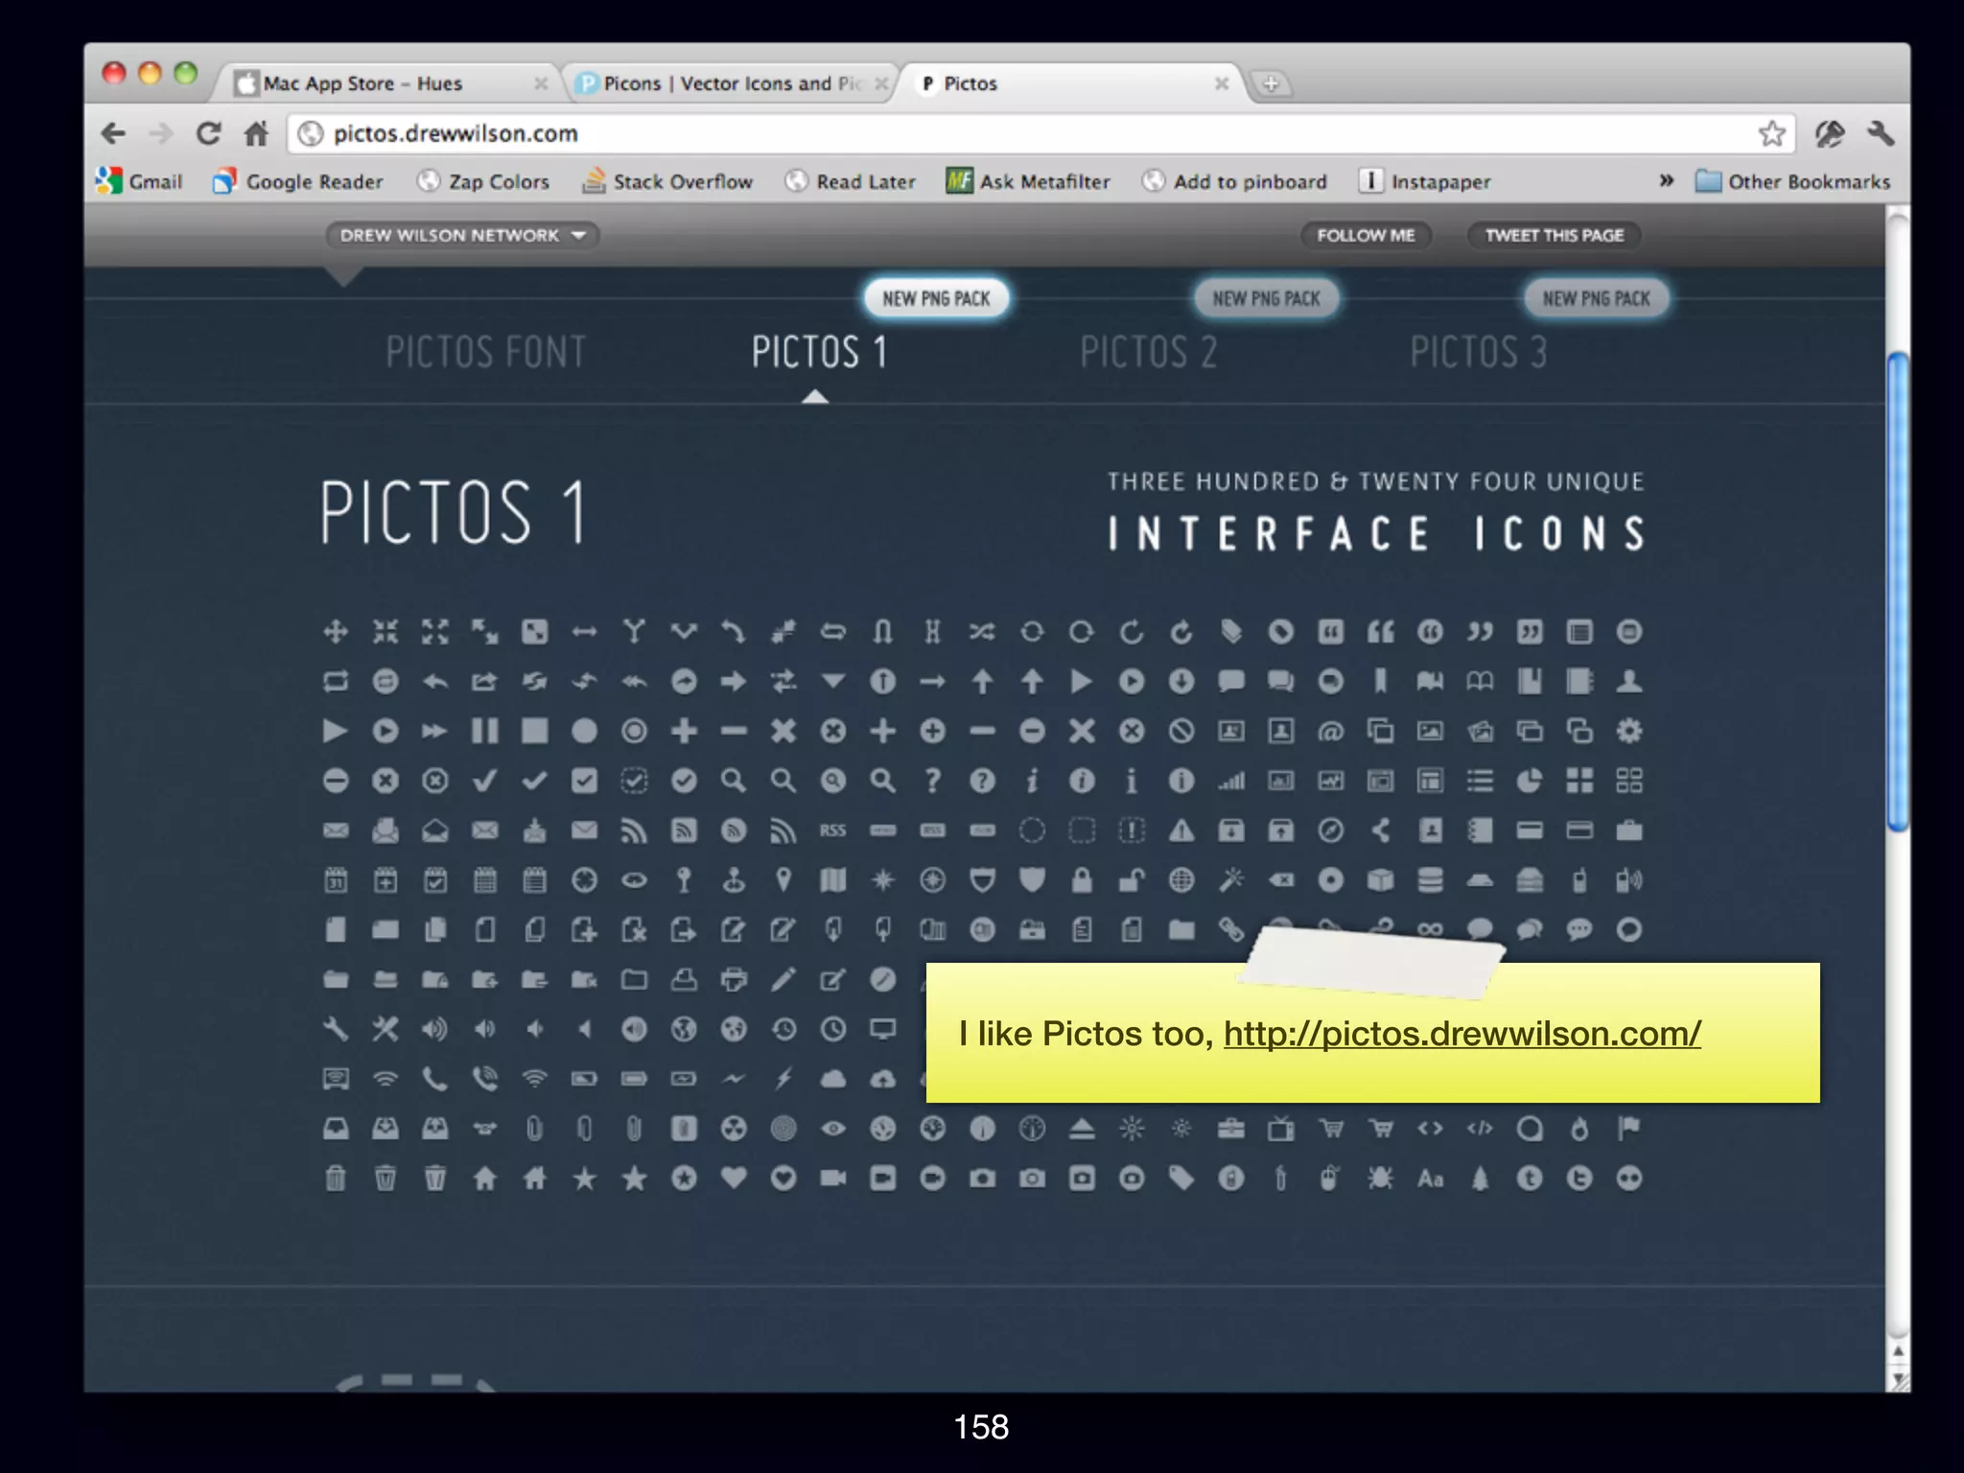Screen dimensions: 1964x1473
Task: Expand the Drew Wilson Network dropdown
Action: 462,235
